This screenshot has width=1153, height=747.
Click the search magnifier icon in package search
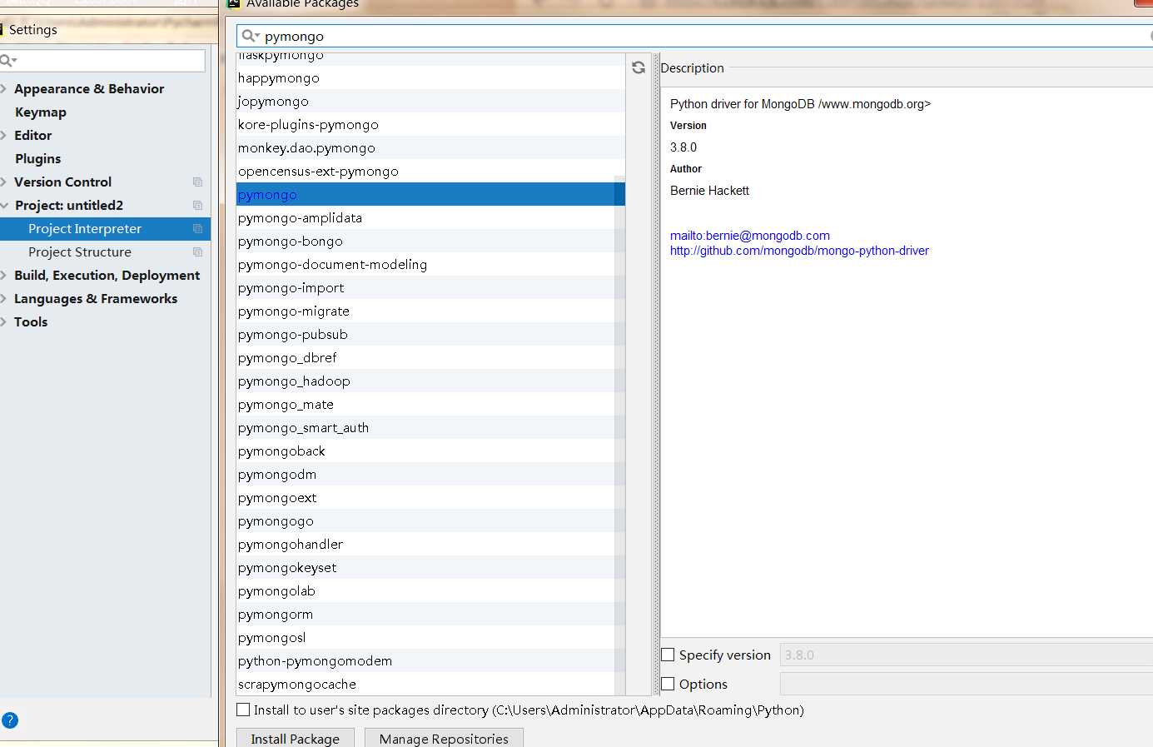(x=250, y=36)
